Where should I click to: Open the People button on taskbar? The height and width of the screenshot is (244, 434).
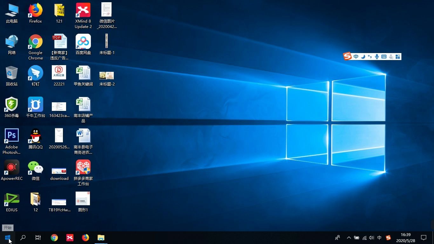(x=337, y=238)
